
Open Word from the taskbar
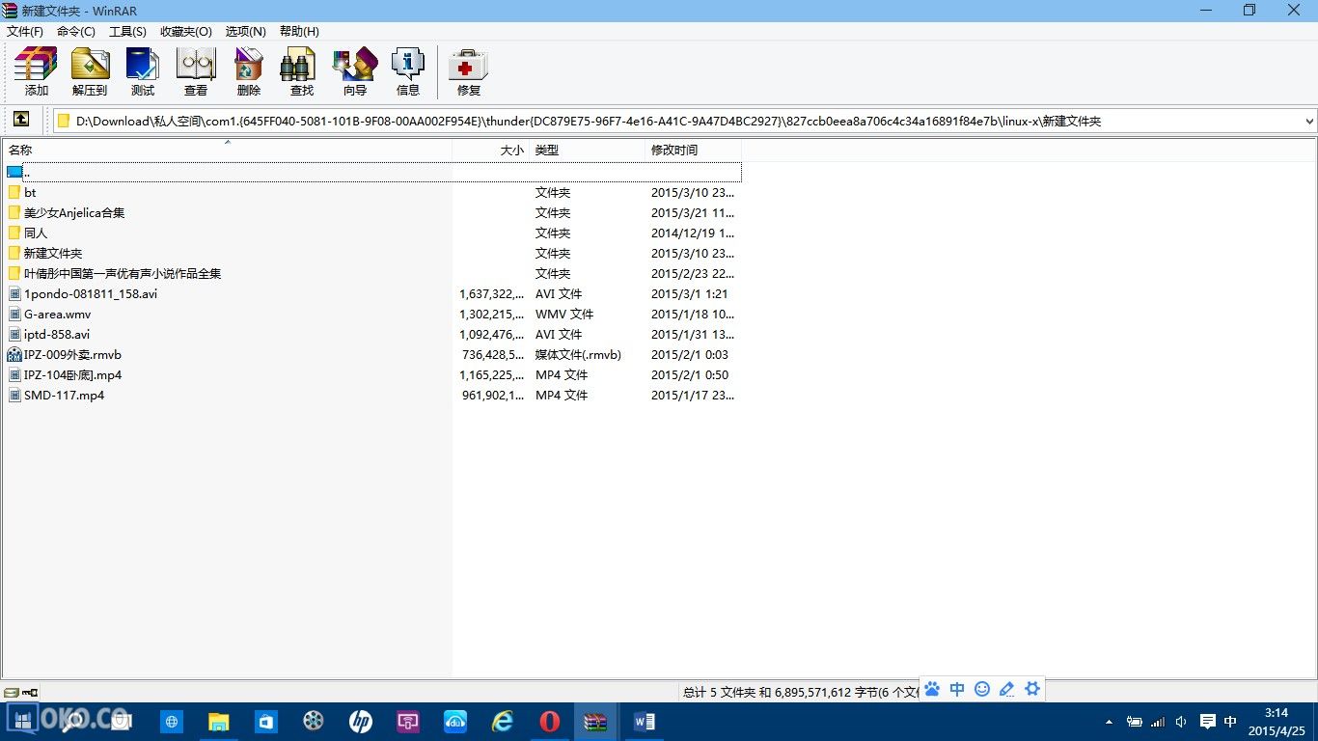[x=644, y=721]
